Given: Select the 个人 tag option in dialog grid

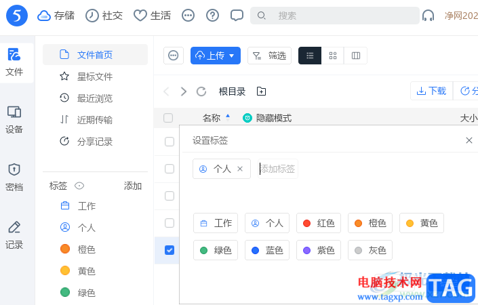Looking at the screenshot, I should tap(267, 223).
